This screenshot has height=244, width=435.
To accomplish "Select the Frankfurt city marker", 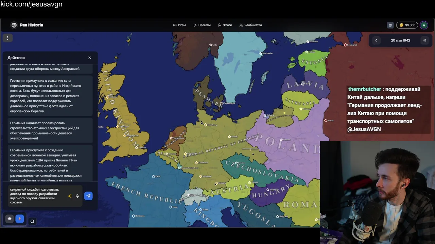I will pos(196,163).
